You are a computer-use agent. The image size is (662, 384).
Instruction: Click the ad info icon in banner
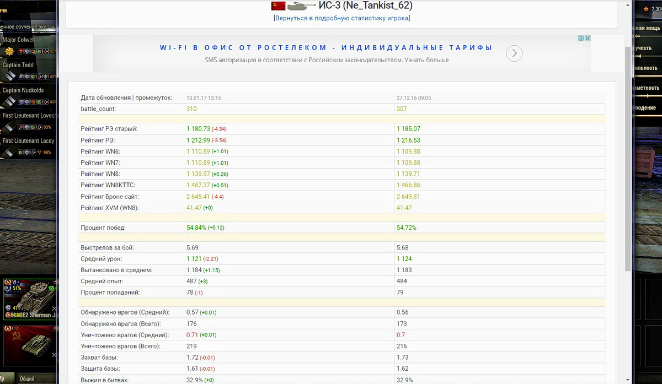pyautogui.click(x=581, y=39)
